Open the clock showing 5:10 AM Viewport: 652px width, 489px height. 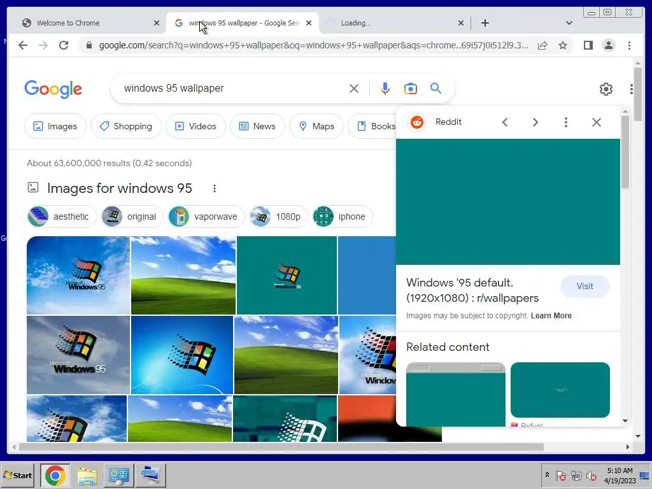tap(620, 475)
